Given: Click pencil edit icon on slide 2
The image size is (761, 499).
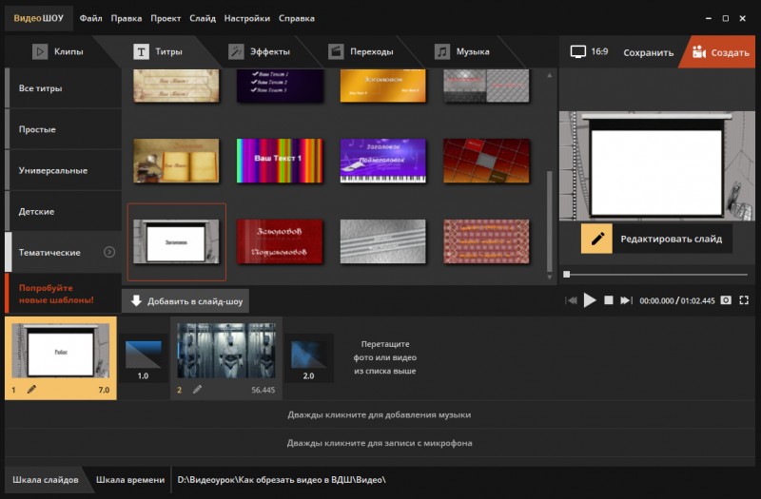Looking at the screenshot, I should 197,389.
